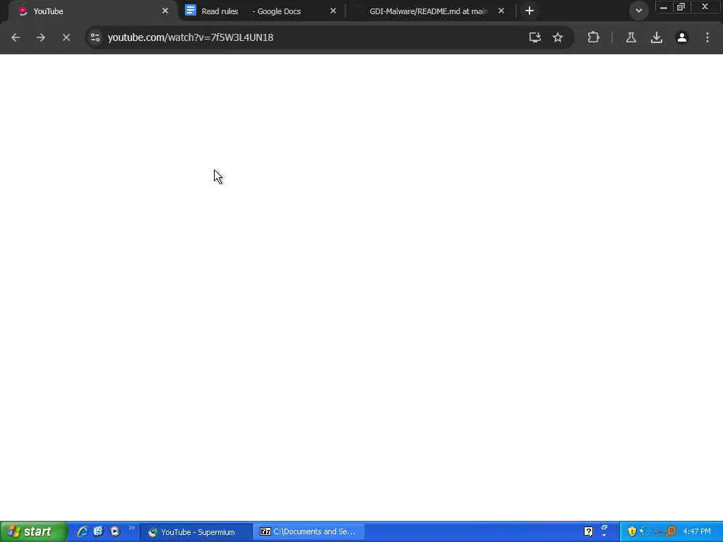Go back to the previous page
This screenshot has width=723, height=542.
[x=16, y=37]
